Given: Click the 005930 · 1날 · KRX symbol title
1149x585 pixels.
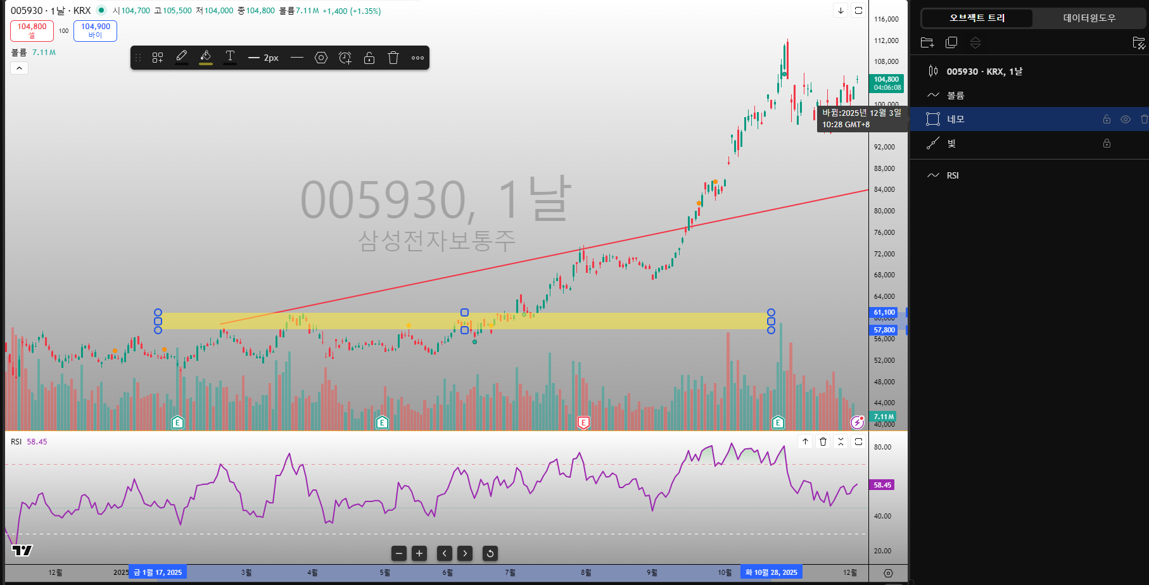Looking at the screenshot, I should (51, 11).
